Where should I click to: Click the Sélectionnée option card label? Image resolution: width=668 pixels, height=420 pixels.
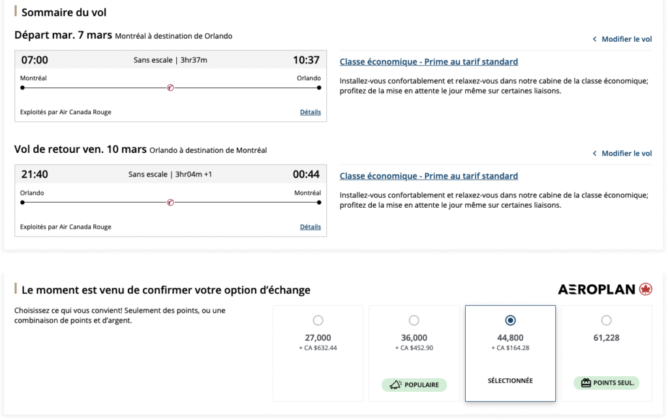[x=510, y=381]
